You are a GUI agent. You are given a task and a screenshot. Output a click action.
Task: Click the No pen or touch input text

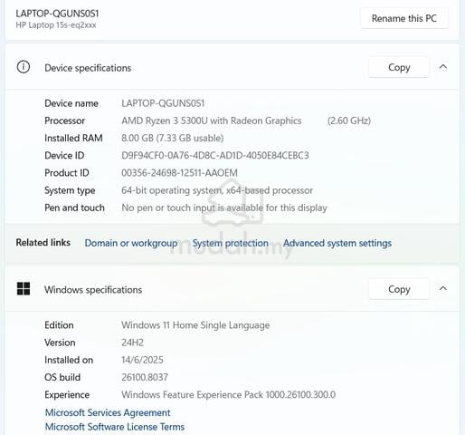[x=224, y=208]
